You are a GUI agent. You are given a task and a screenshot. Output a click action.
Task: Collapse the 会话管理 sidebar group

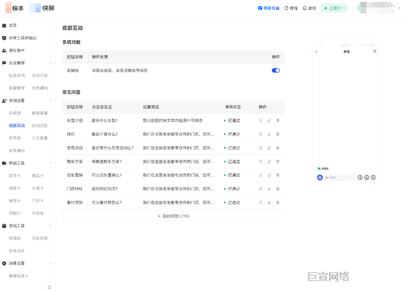coord(50,63)
